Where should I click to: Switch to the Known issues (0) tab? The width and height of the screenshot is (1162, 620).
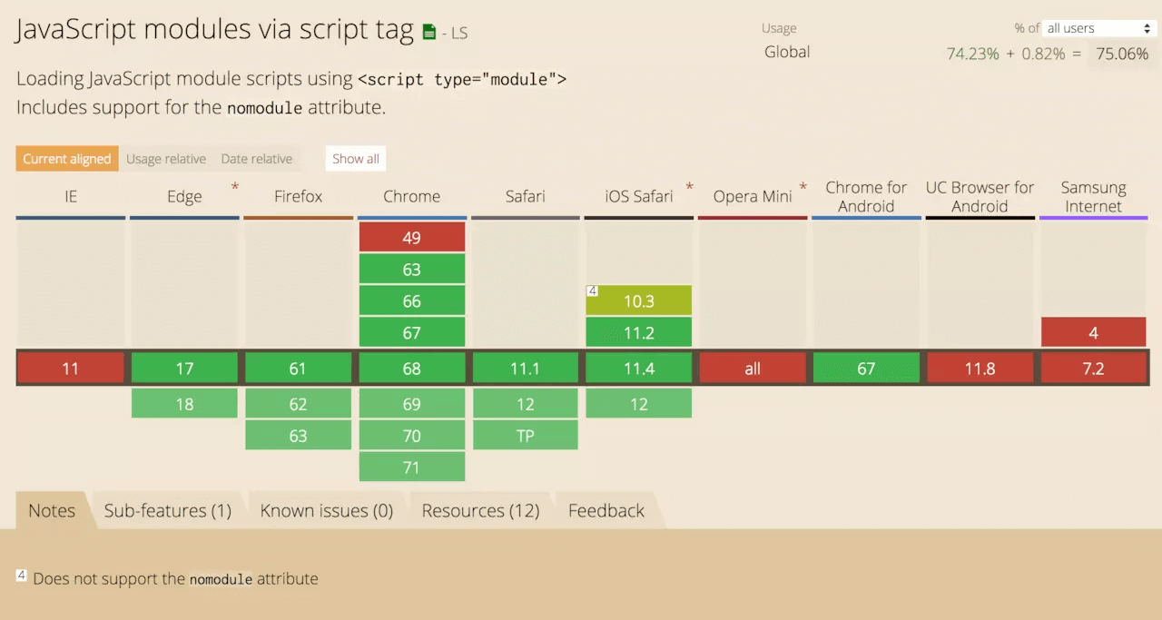point(327,510)
